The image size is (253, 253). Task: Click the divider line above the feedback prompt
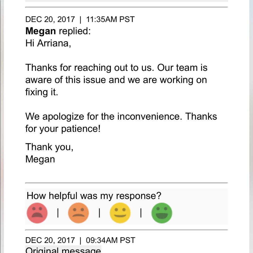click(x=126, y=183)
